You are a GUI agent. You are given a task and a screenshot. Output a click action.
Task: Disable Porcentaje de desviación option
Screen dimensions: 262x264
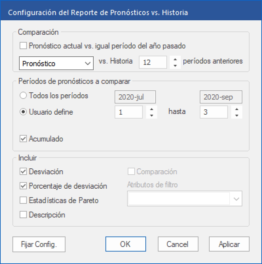tap(23, 186)
